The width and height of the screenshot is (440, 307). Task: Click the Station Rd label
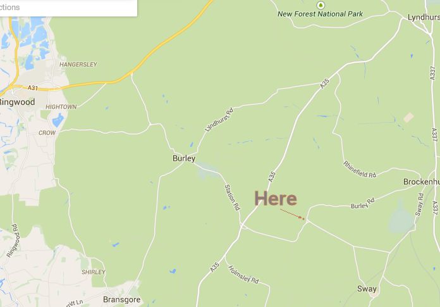tap(233, 197)
